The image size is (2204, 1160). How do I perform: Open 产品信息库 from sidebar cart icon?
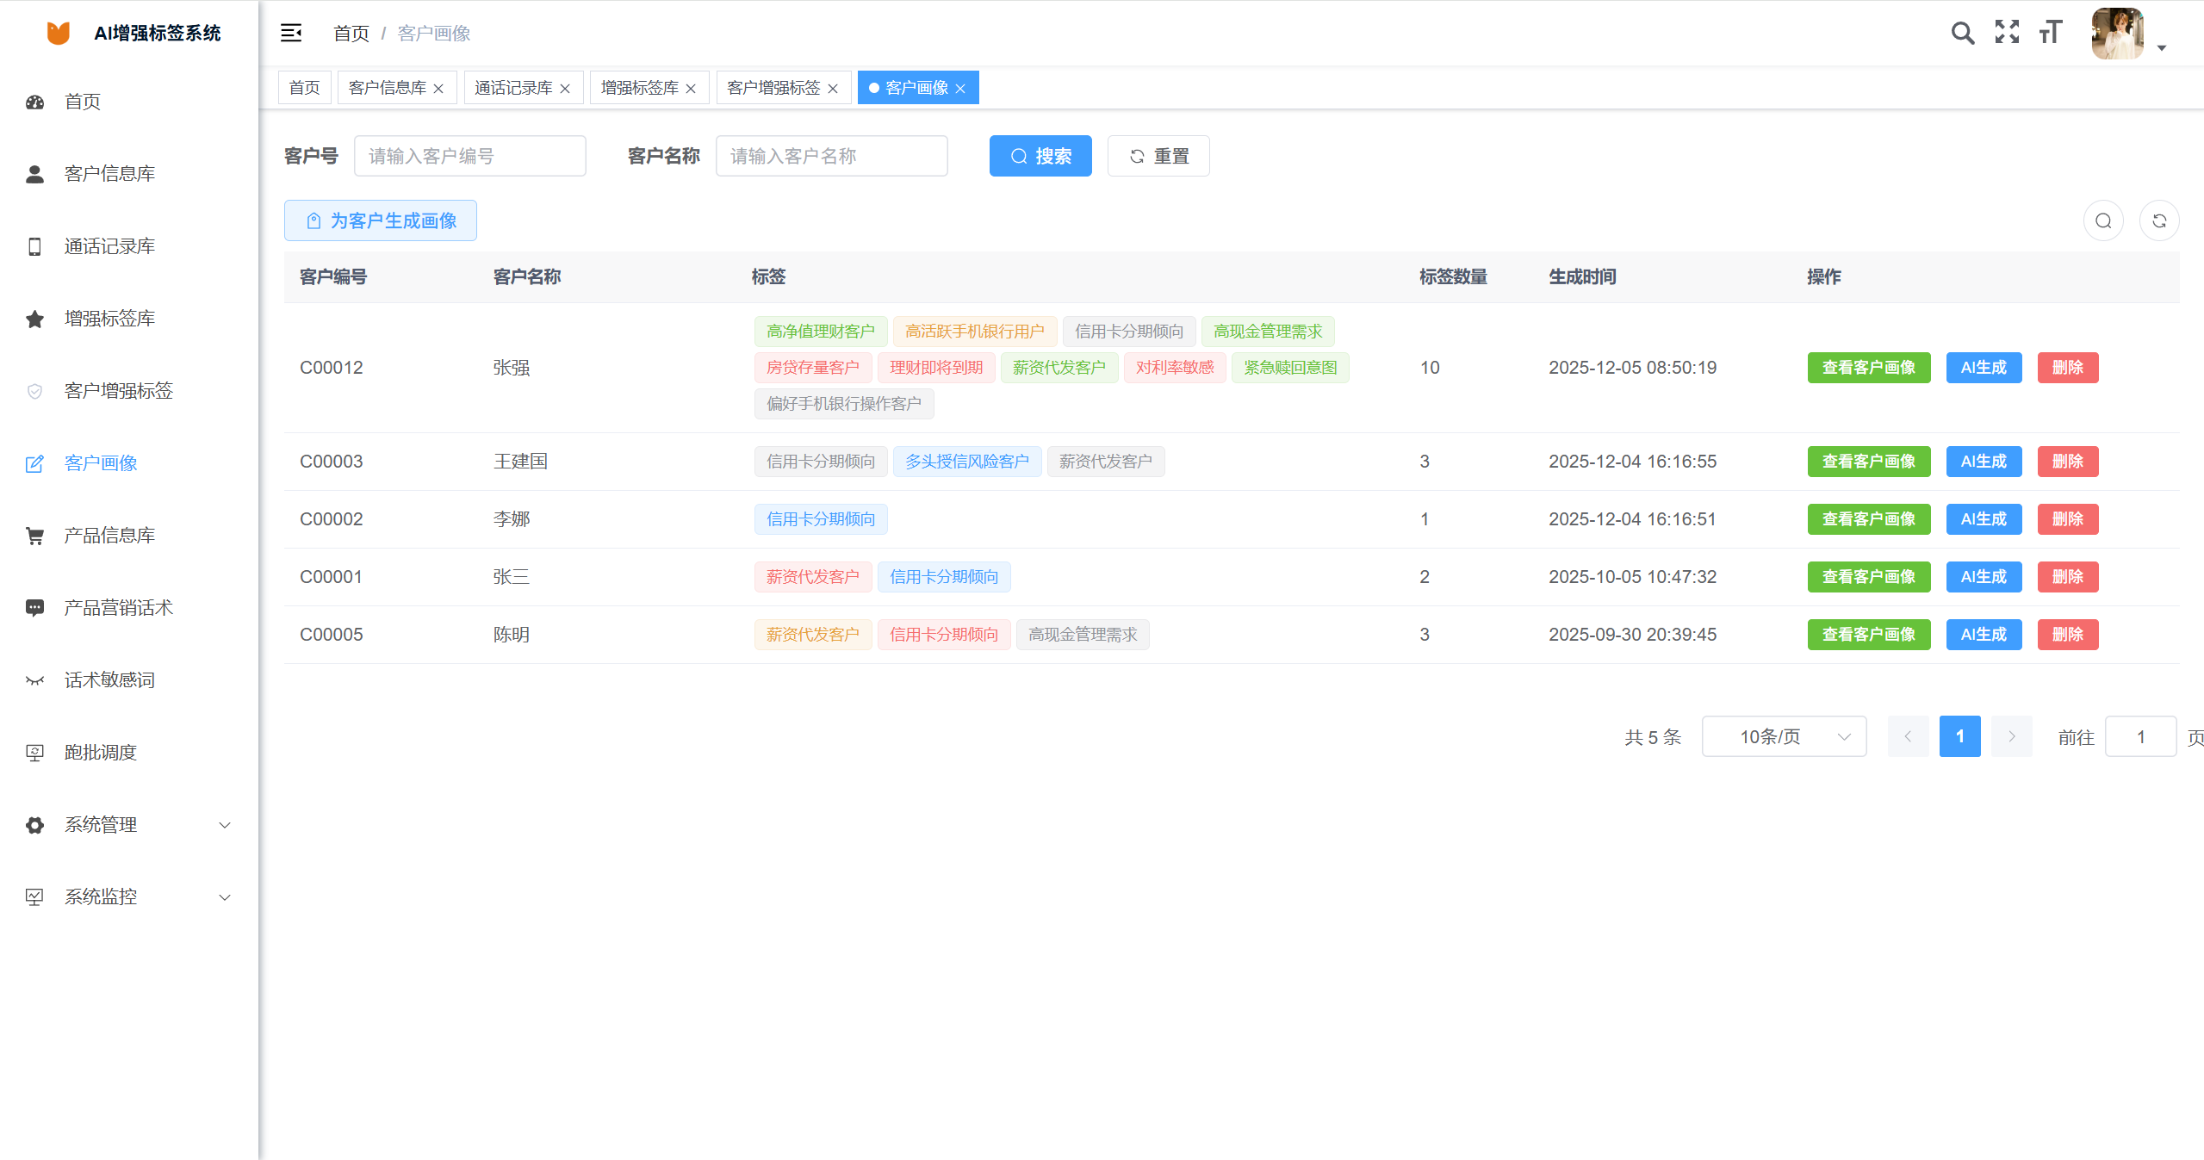(x=34, y=536)
